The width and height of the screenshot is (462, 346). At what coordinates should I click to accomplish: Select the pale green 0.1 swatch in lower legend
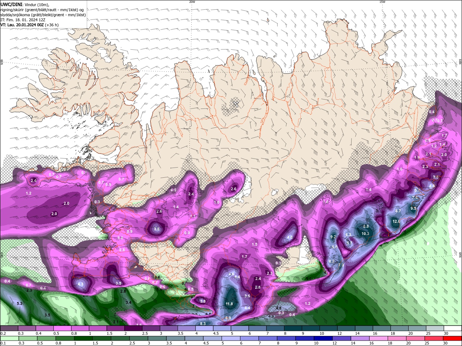(x=9, y=338)
